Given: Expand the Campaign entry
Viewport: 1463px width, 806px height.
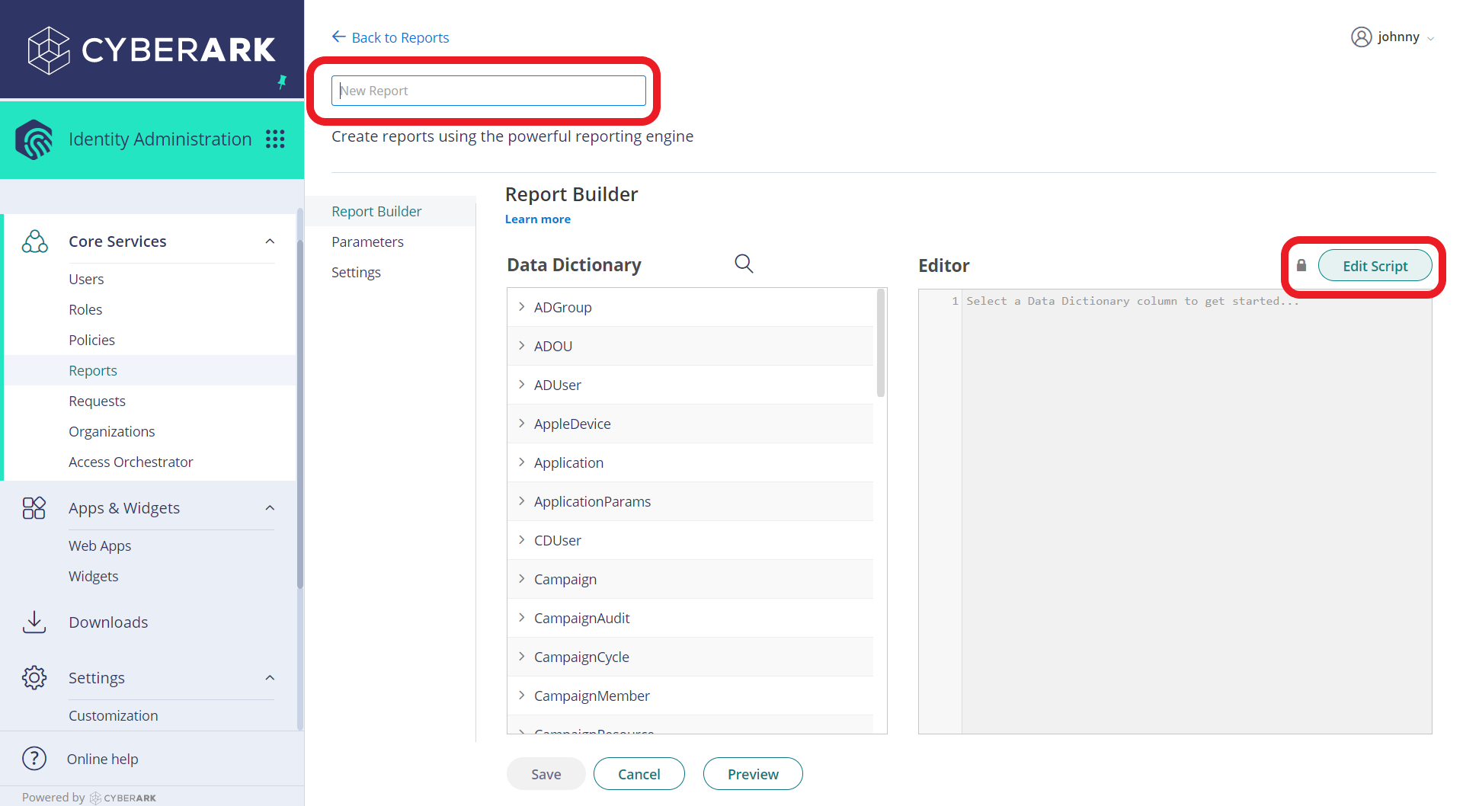Looking at the screenshot, I should pyautogui.click(x=521, y=579).
